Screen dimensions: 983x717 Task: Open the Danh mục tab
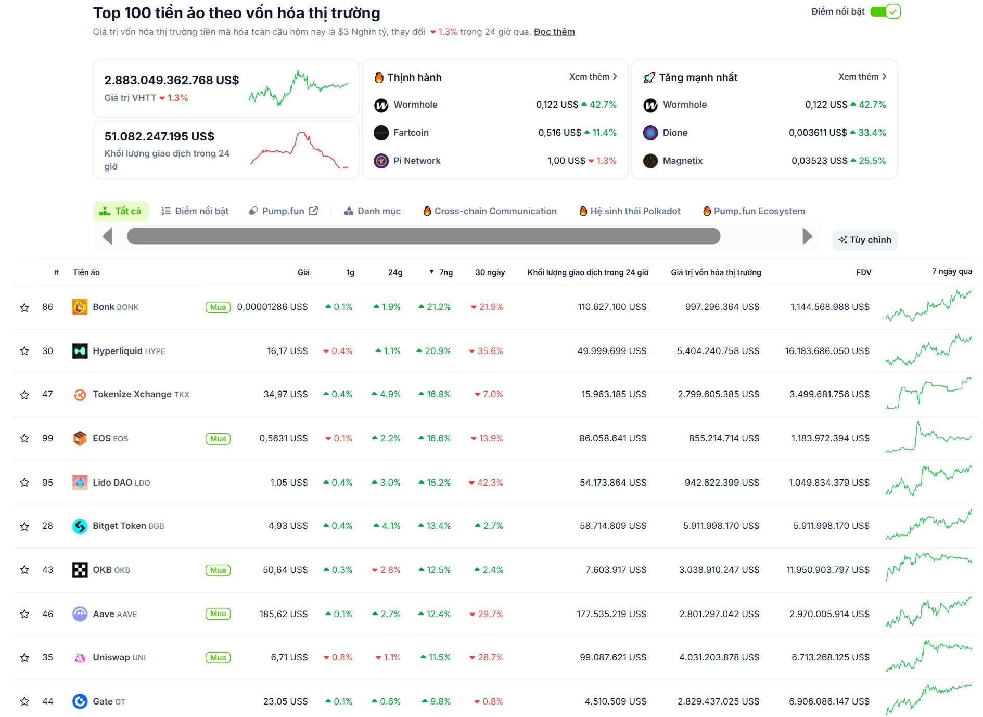point(372,211)
